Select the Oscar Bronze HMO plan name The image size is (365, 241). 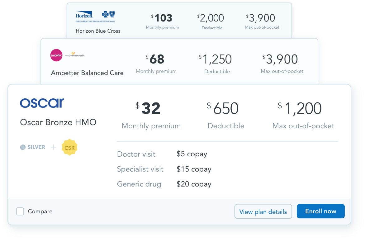[58, 122]
